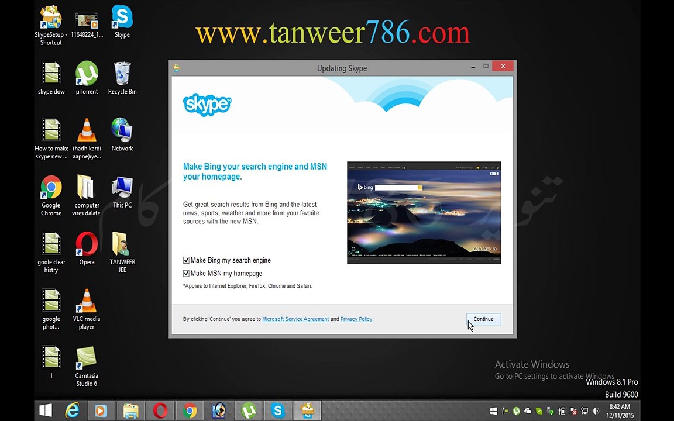This screenshot has width=674, height=421.
Task: Close the Updating Skype window
Action: [503, 66]
